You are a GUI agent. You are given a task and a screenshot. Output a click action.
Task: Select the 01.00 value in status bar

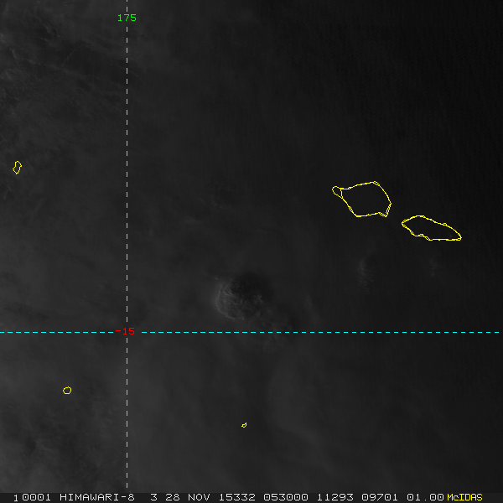[425, 497]
